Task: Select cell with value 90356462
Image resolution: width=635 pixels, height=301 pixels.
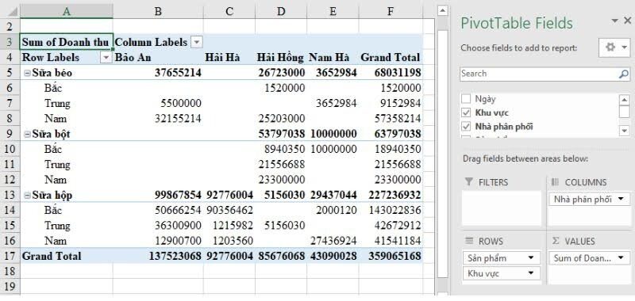Action: click(x=229, y=210)
